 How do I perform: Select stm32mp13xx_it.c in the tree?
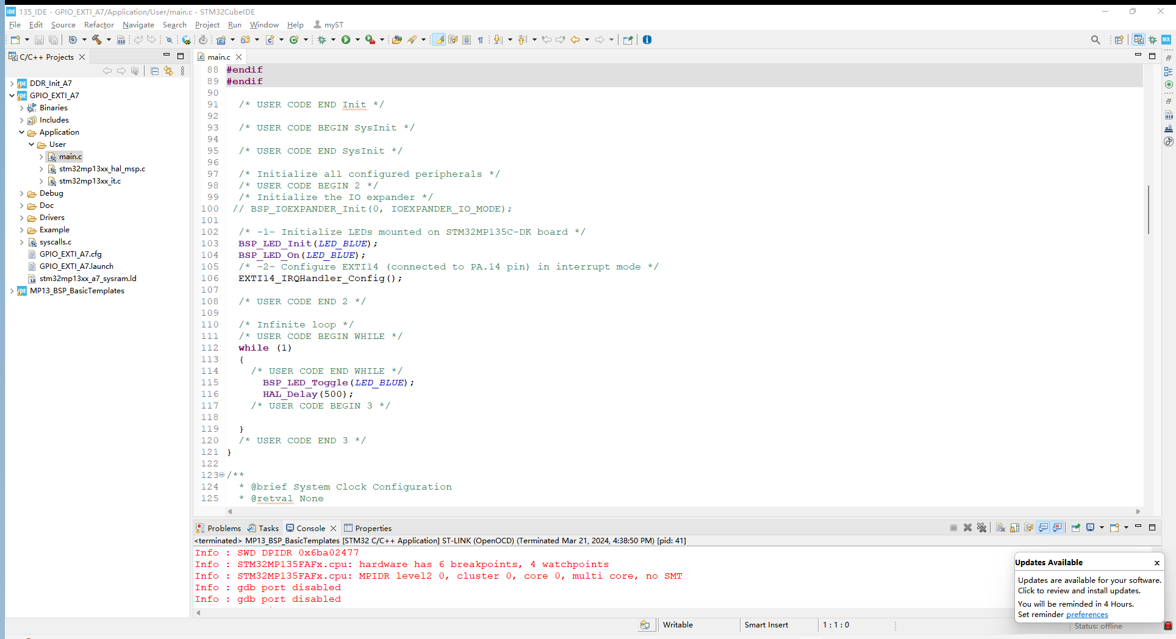[x=90, y=181]
